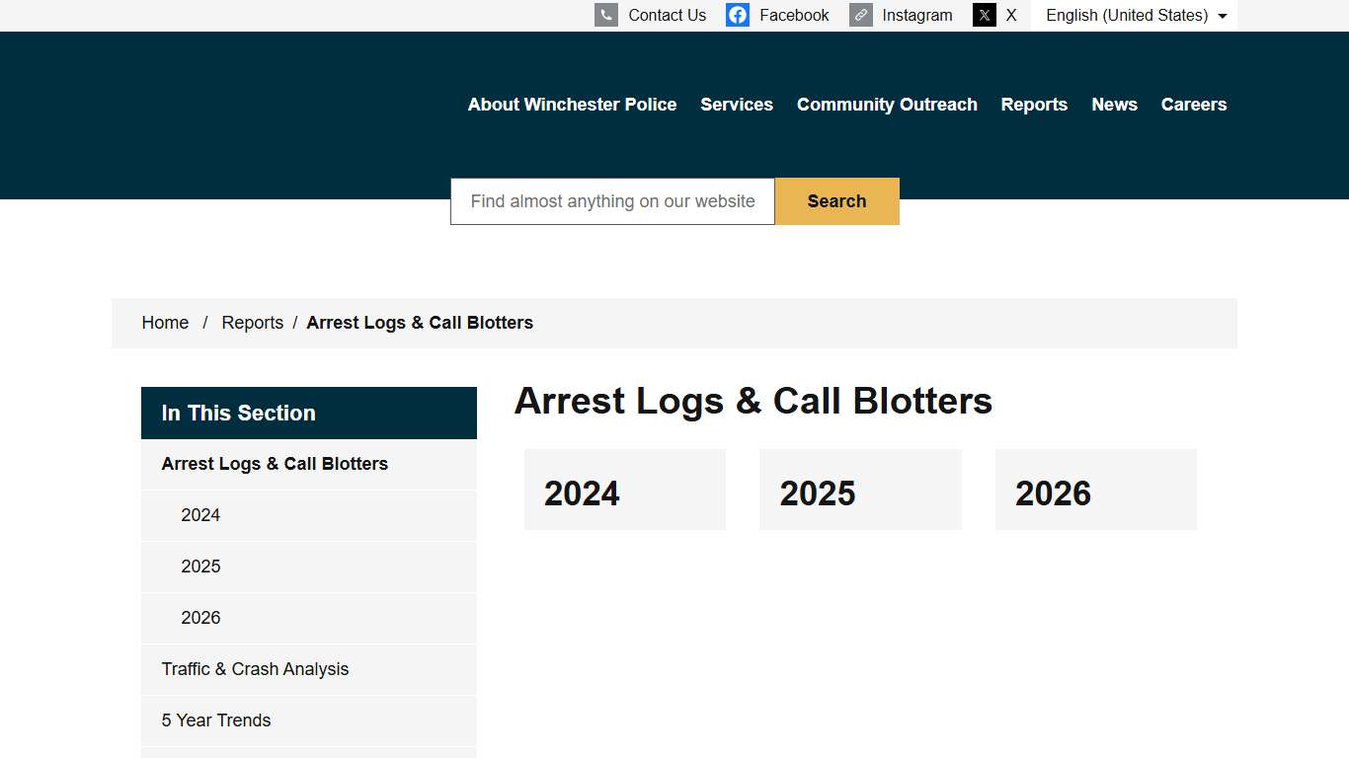This screenshot has height=758, width=1349.
Task: Click the phone icon next to Contact Us
Action: [605, 15]
